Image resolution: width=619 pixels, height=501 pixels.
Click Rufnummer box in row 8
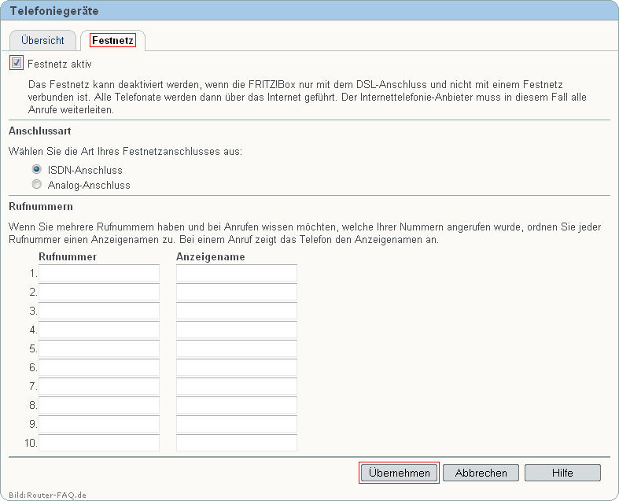pyautogui.click(x=99, y=405)
